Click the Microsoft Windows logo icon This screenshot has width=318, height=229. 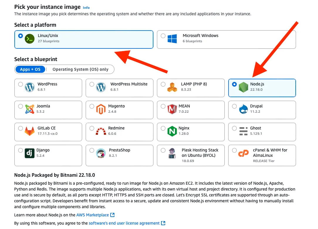click(172, 38)
